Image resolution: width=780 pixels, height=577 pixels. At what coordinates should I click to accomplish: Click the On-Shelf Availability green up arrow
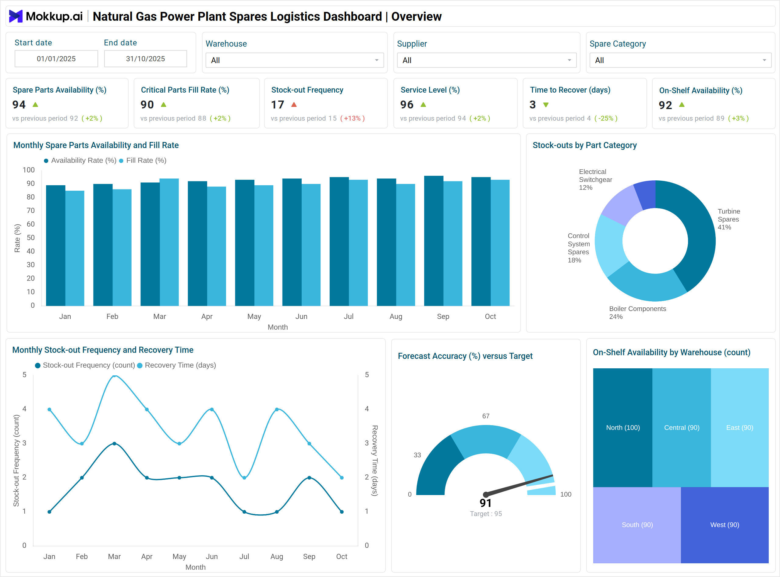point(682,104)
